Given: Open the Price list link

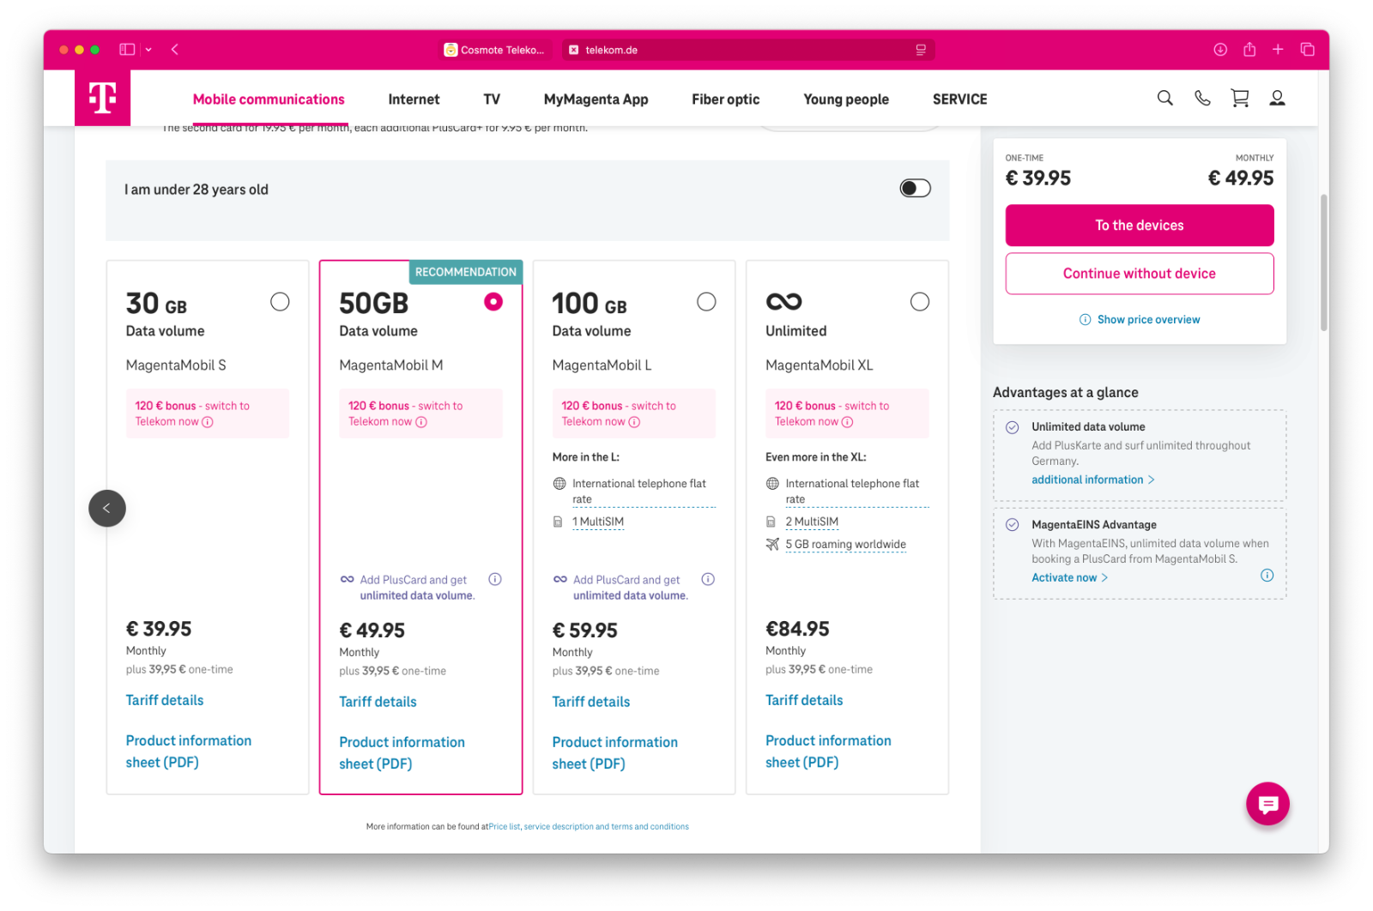Looking at the screenshot, I should (505, 827).
